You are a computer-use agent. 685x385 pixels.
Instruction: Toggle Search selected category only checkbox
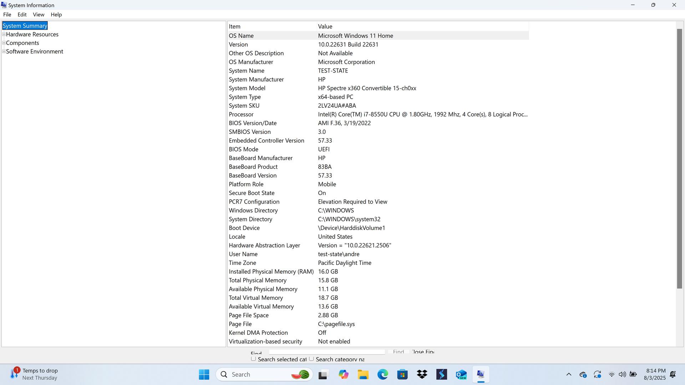pyautogui.click(x=253, y=359)
